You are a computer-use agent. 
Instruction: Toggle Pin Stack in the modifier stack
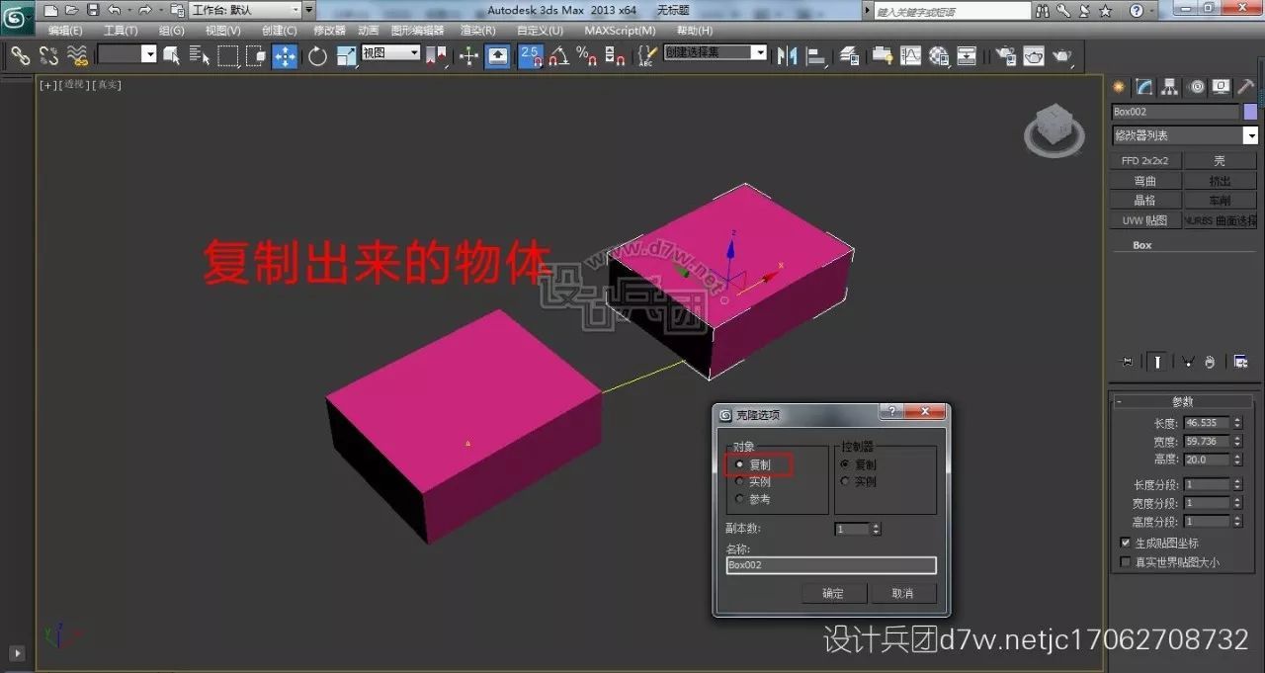pyautogui.click(x=1126, y=362)
